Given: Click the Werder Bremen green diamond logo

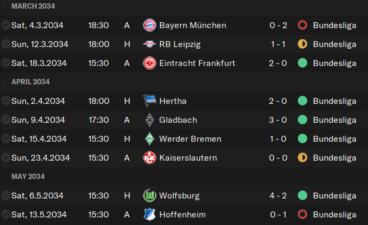Looking at the screenshot, I should coord(149,139).
